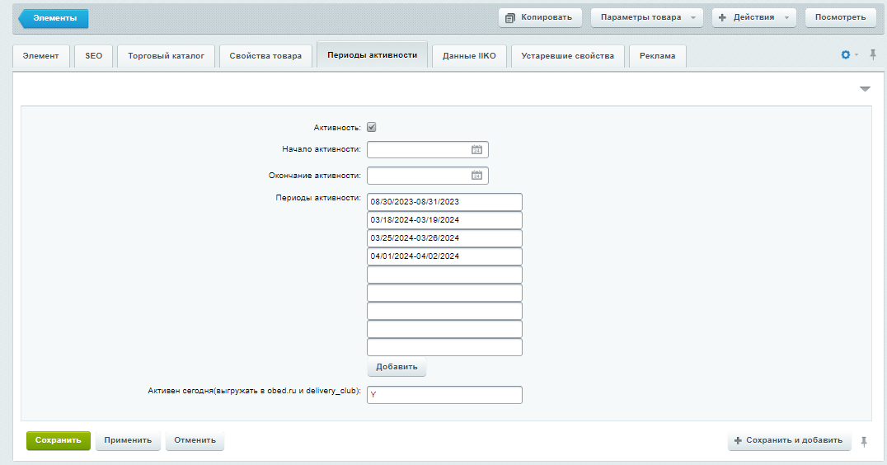This screenshot has width=887, height=465.
Task: Open calendar picker for Окончание активности
Action: (476, 176)
